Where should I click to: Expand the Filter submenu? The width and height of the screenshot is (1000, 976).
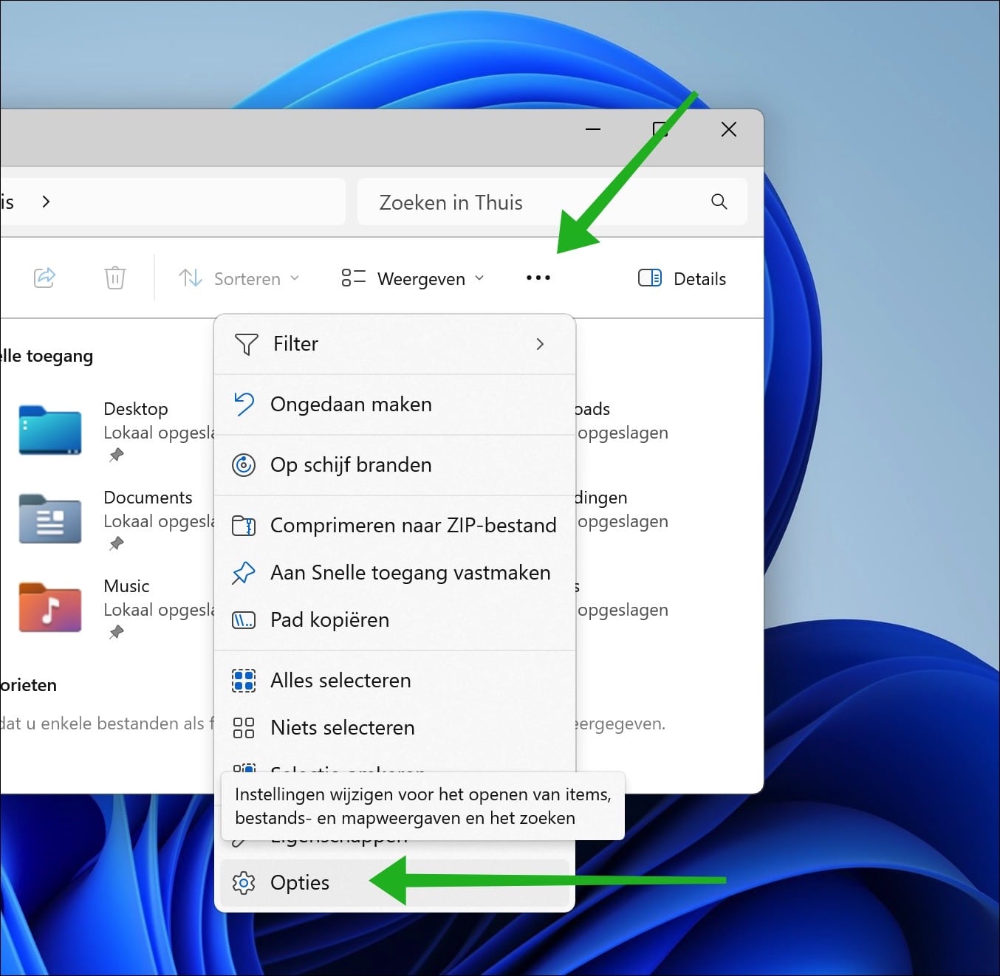pyautogui.click(x=395, y=343)
